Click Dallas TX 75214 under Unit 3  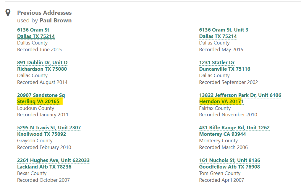point(218,36)
